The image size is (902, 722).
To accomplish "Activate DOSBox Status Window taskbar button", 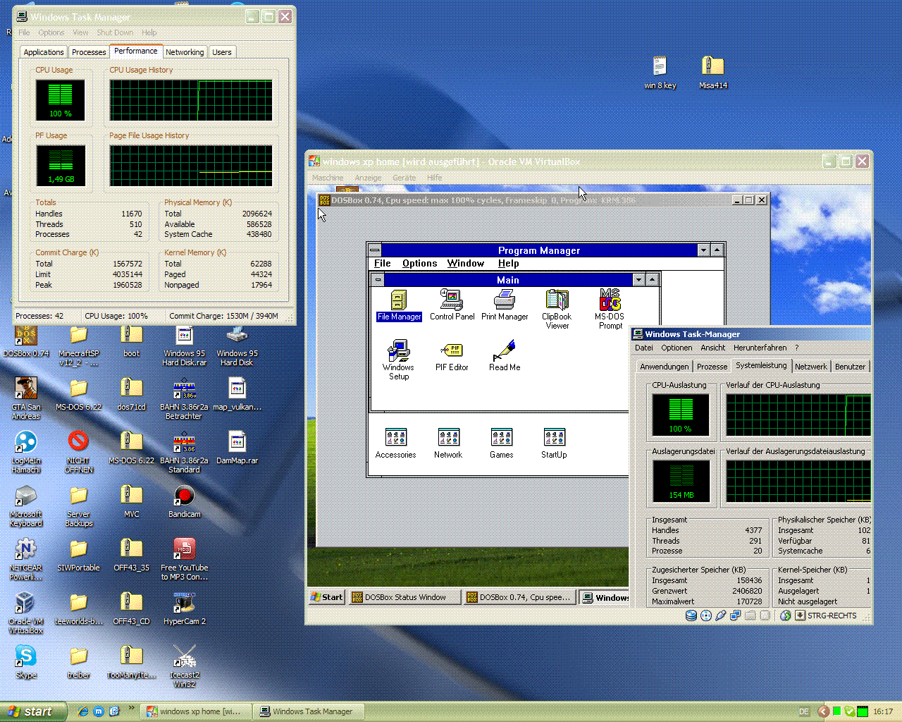I will (x=405, y=597).
